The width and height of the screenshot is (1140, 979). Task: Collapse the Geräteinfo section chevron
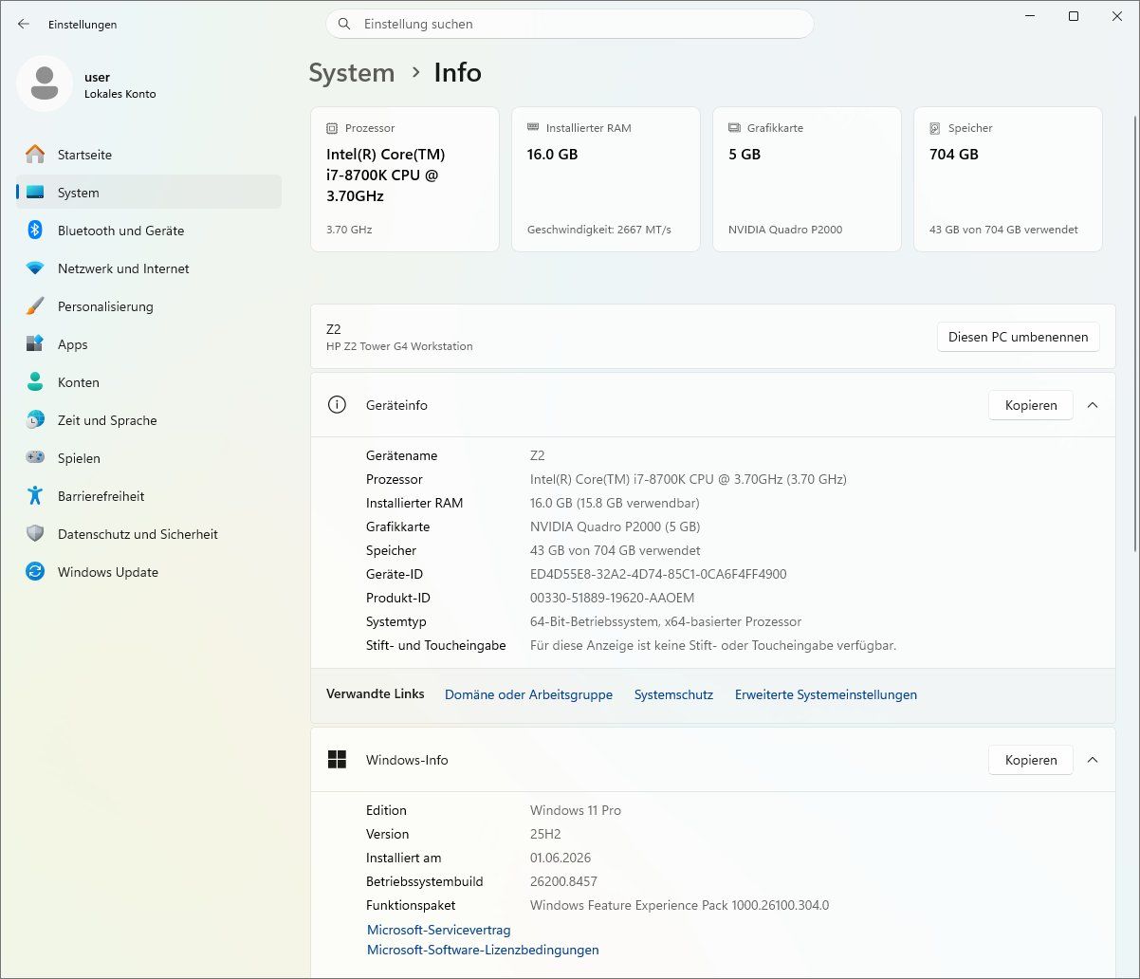pyautogui.click(x=1093, y=405)
